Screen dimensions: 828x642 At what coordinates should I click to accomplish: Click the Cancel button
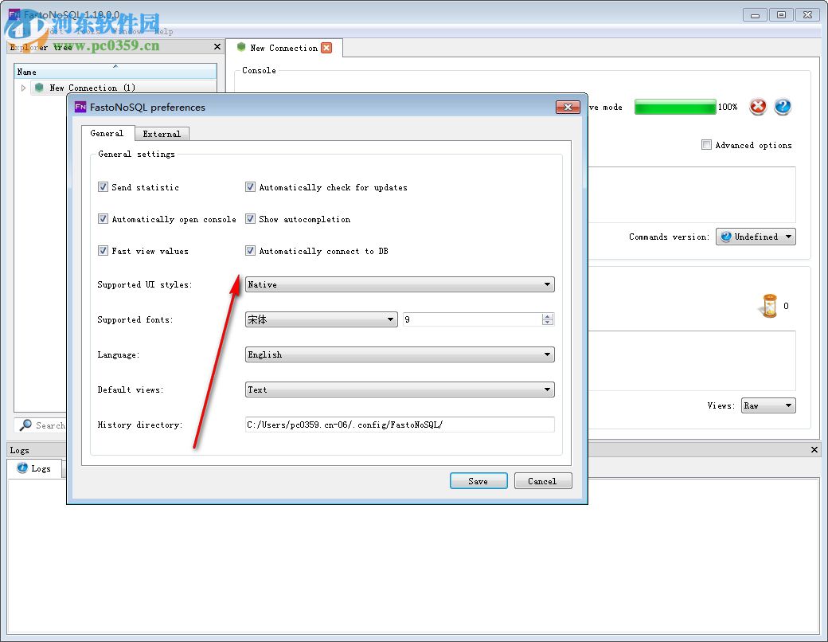[542, 481]
